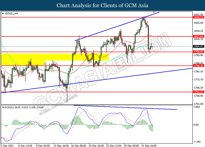Click the 1798.92 red price label
The image size is (205, 147).
pos(199,52)
